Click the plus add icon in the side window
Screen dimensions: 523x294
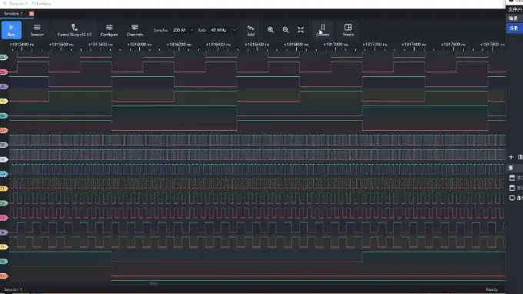pos(511,157)
